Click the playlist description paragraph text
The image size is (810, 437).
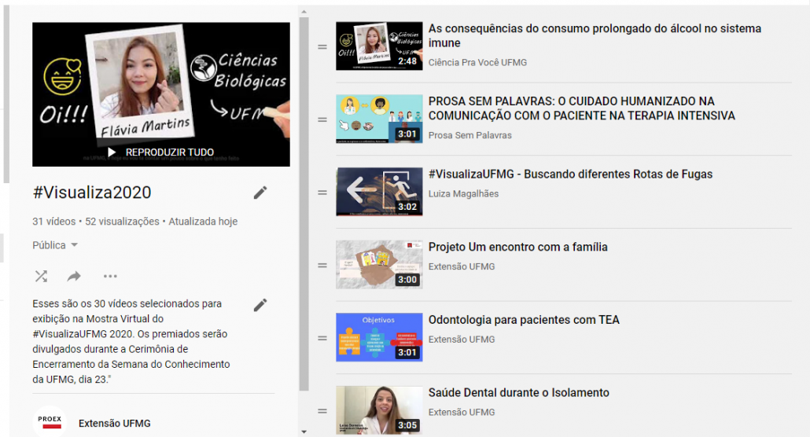(x=131, y=341)
